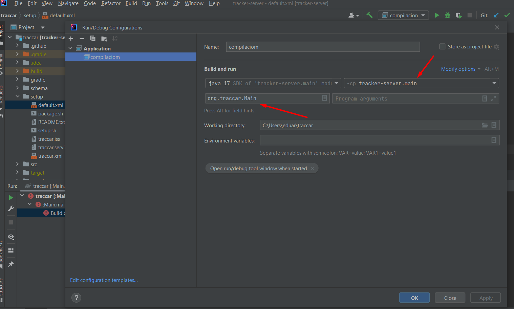Viewport: 514px width, 309px height.
Task: Browse working directory folder icon
Action: [x=485, y=125]
